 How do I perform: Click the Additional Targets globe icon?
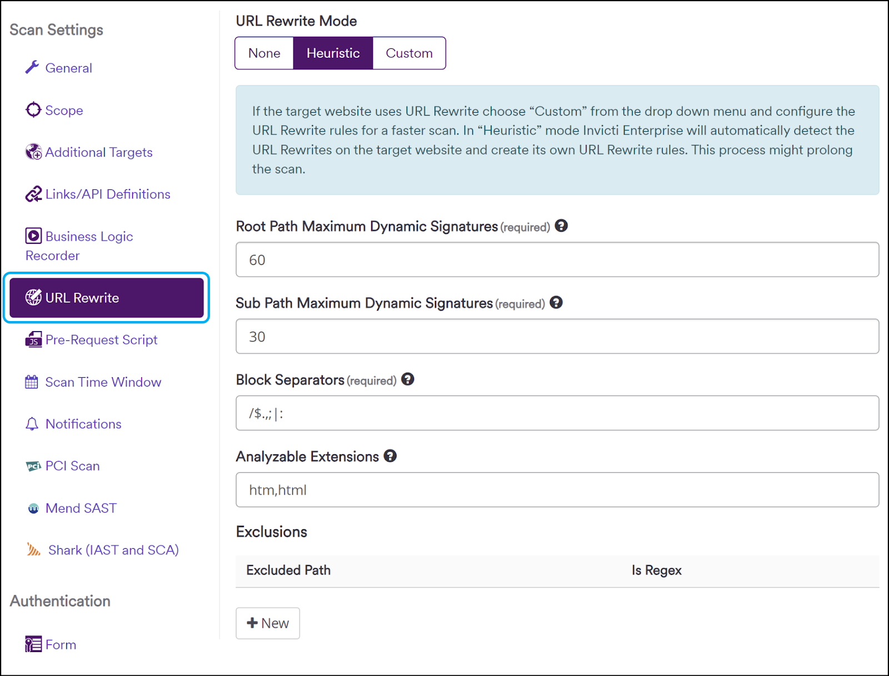click(33, 151)
